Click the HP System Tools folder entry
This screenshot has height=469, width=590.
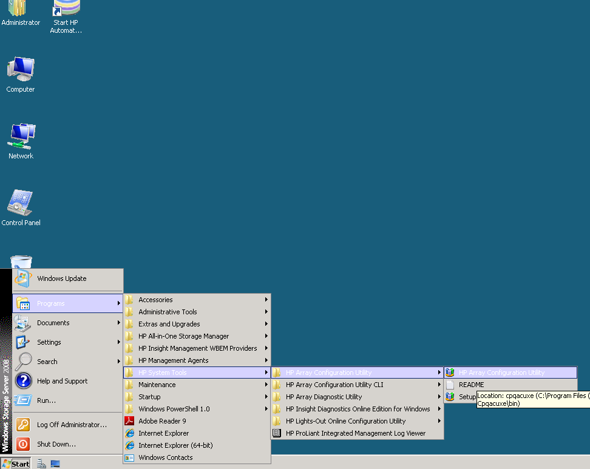(197, 373)
